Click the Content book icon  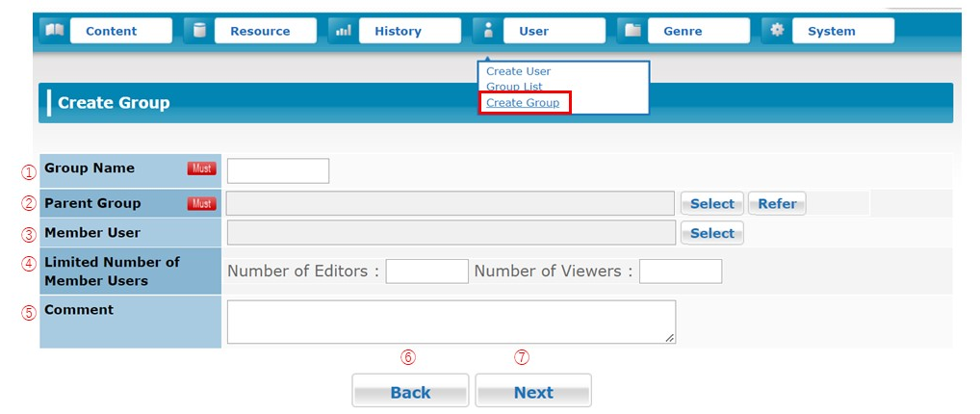pos(54,31)
